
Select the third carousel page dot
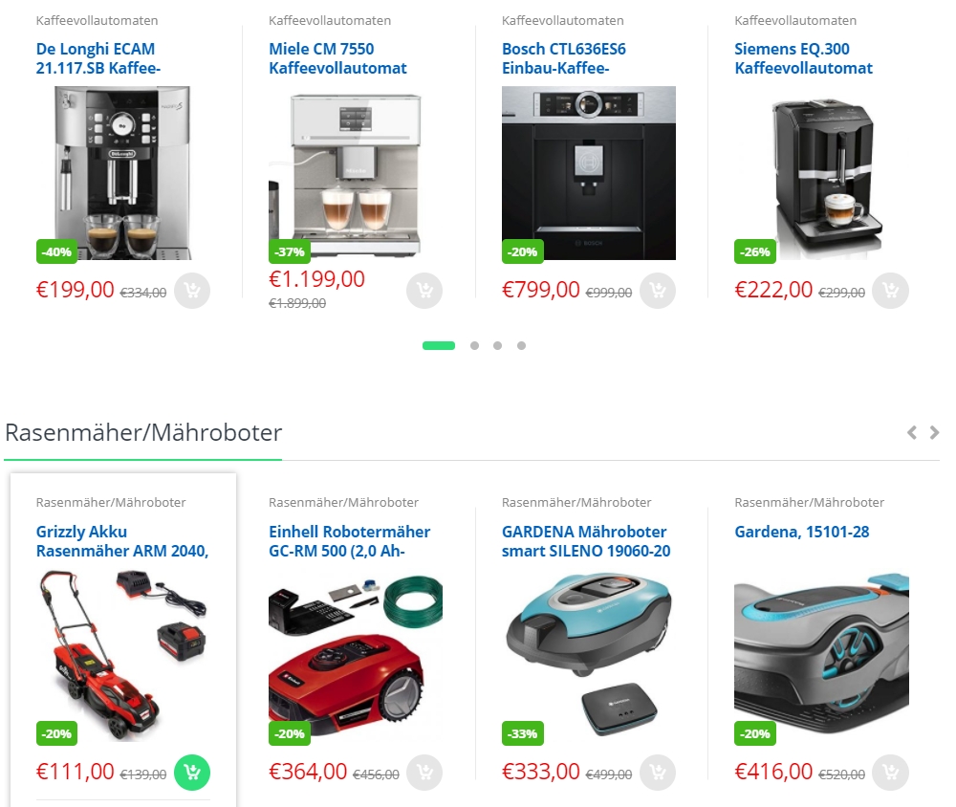click(x=497, y=346)
